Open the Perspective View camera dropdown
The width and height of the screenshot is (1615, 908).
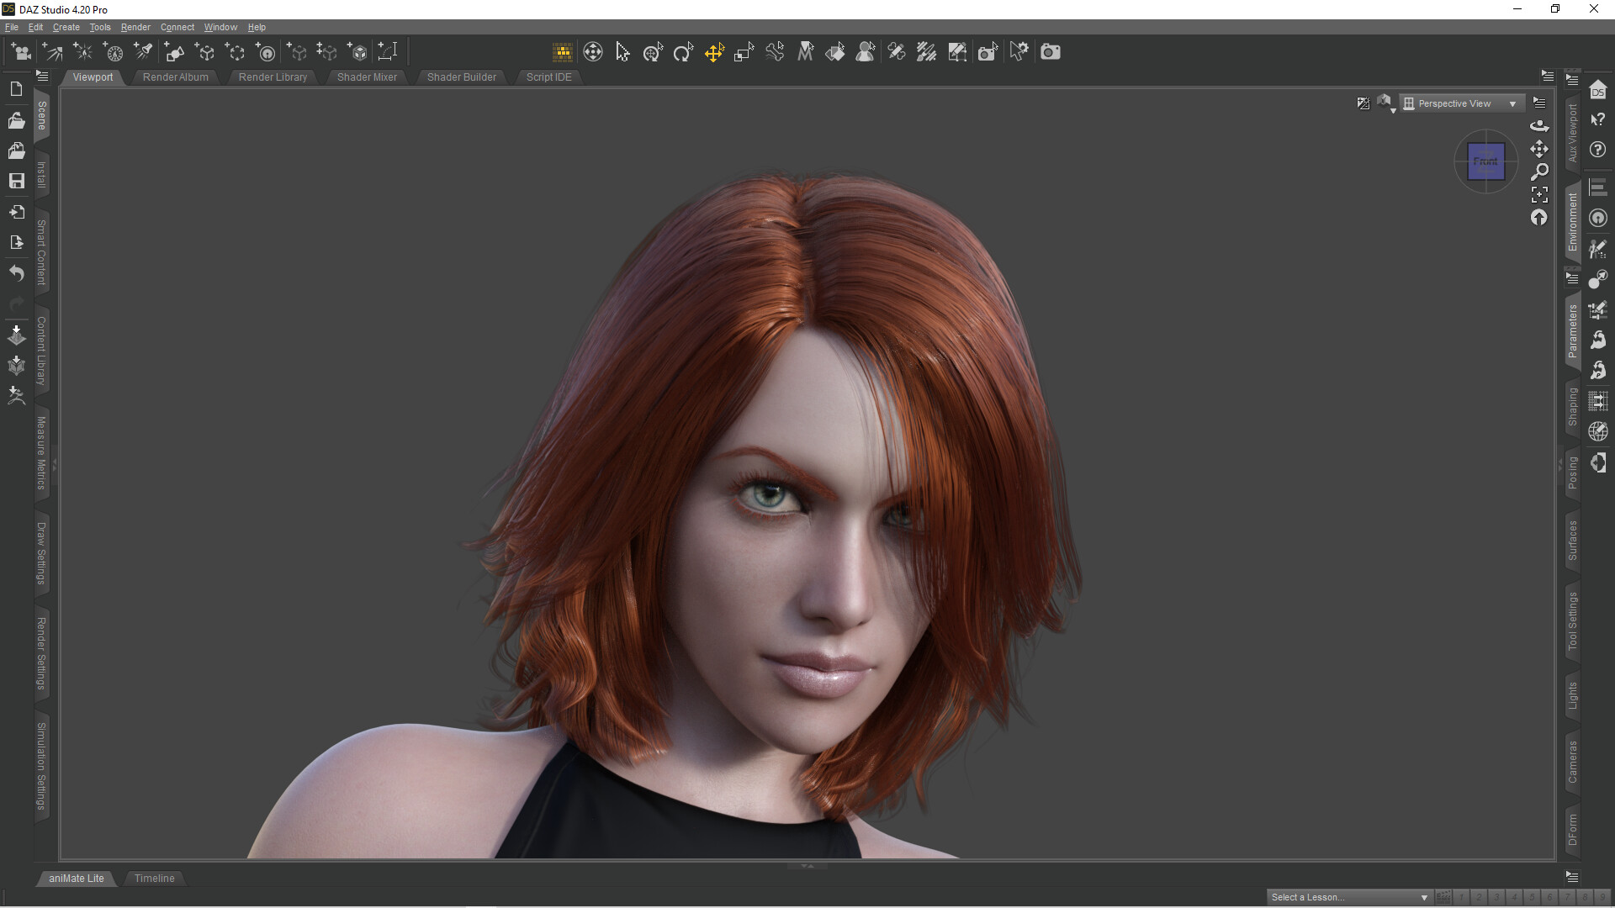tap(1462, 103)
